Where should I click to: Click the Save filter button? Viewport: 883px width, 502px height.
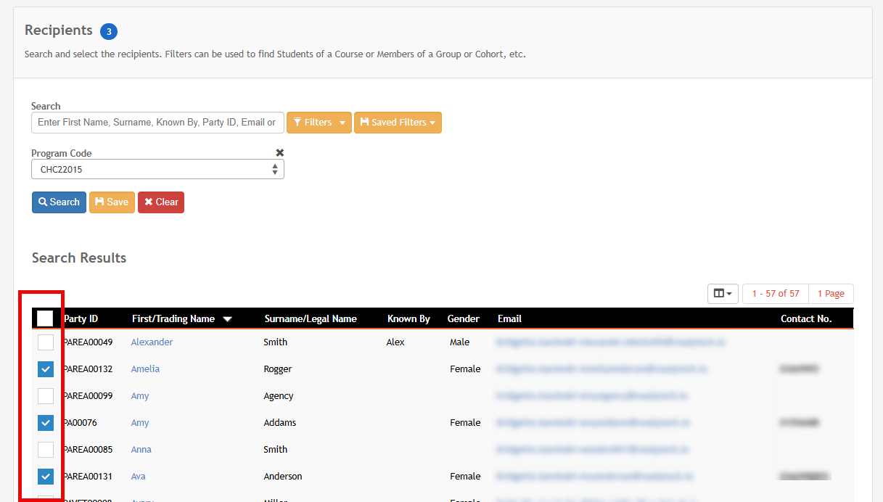click(x=112, y=202)
